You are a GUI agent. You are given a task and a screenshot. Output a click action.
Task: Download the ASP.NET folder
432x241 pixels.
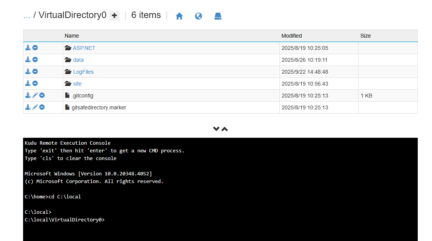28,48
